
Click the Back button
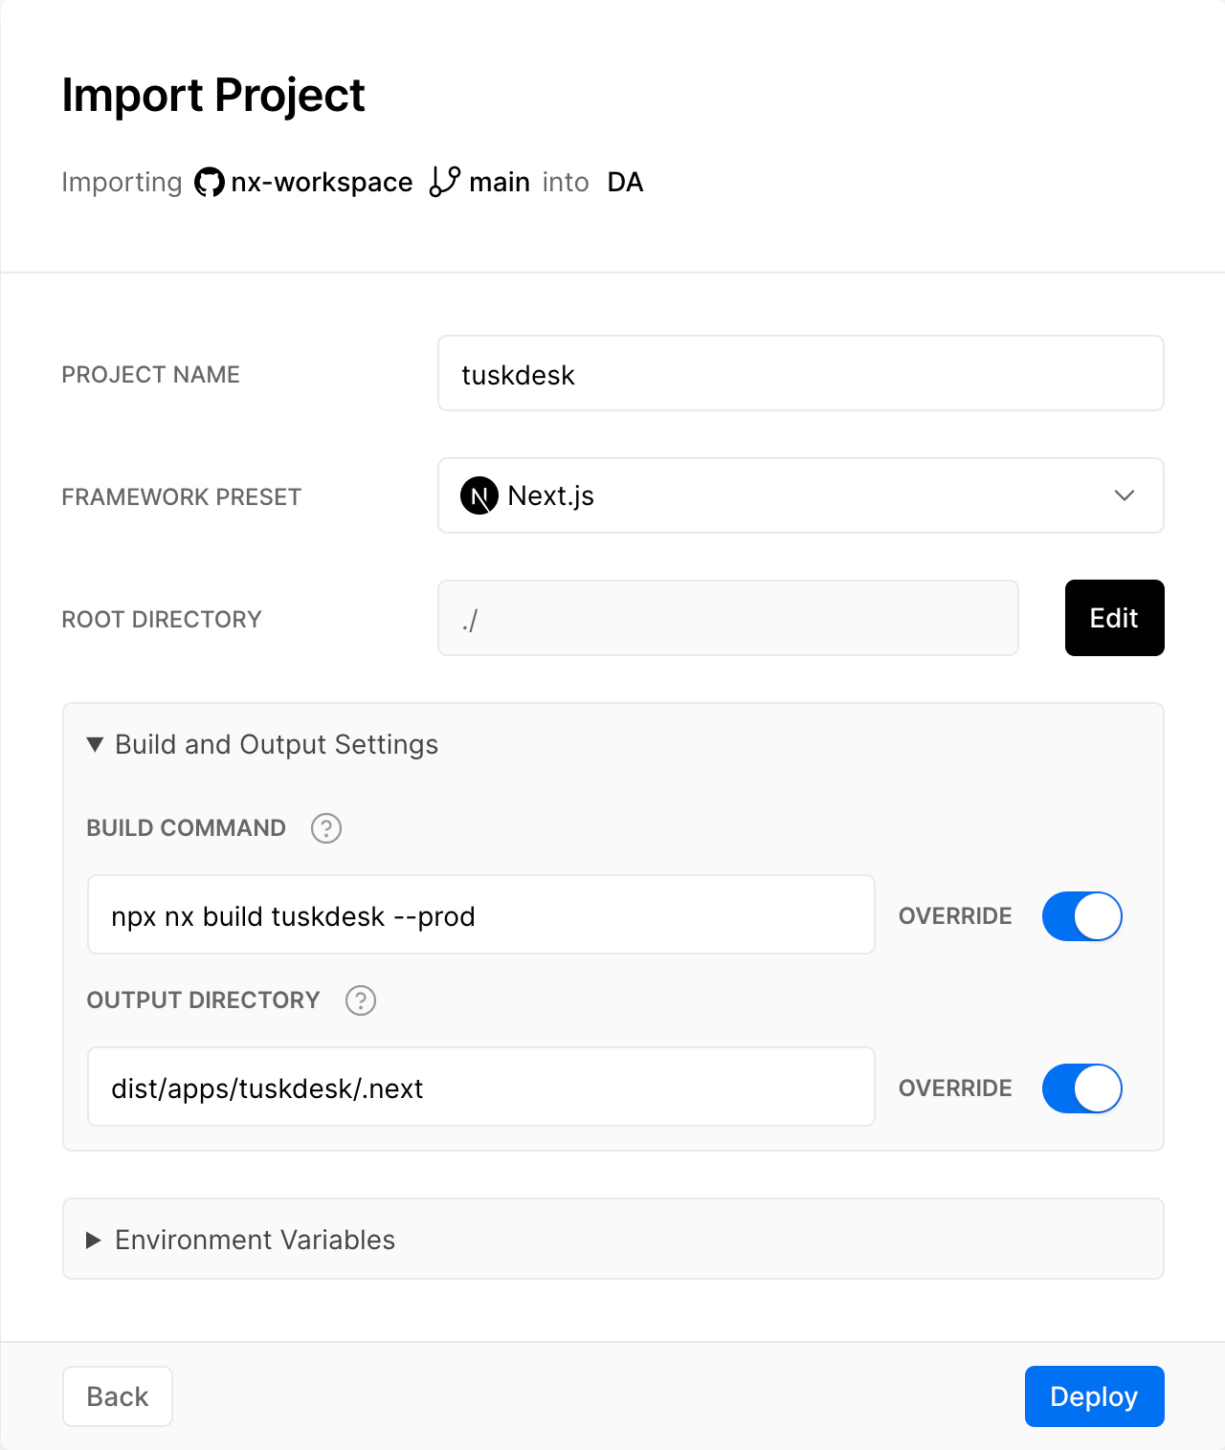click(x=117, y=1396)
